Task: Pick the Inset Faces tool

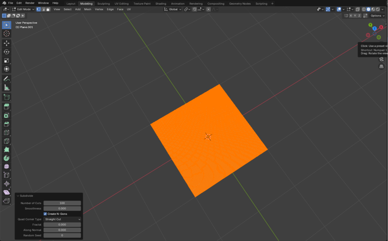Action: coord(7,115)
